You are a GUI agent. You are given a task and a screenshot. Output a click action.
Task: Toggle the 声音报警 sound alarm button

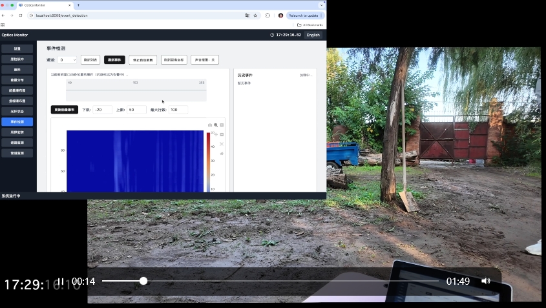click(205, 59)
